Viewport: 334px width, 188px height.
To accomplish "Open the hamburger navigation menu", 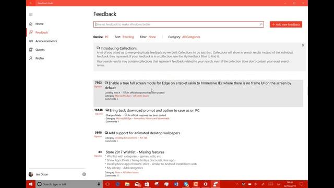I will (x=31, y=15).
